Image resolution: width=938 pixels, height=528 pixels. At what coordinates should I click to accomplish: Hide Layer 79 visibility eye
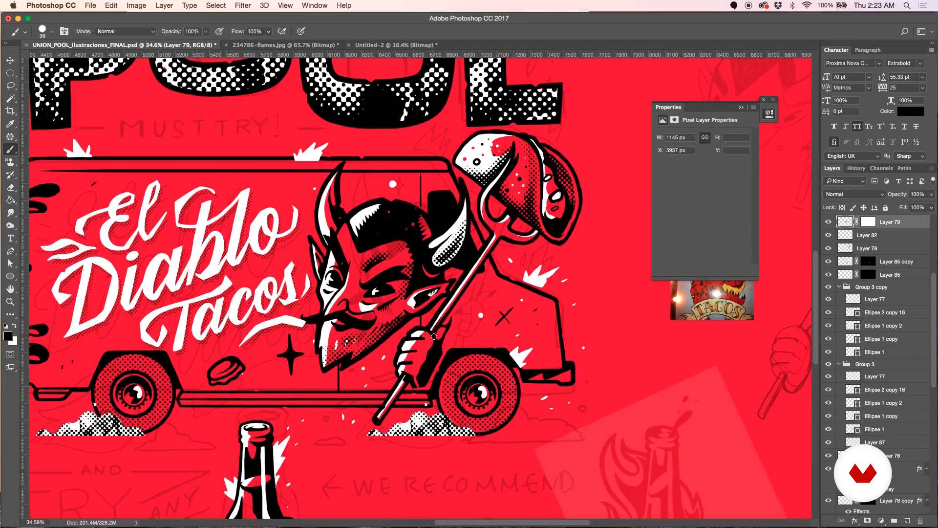coord(828,222)
